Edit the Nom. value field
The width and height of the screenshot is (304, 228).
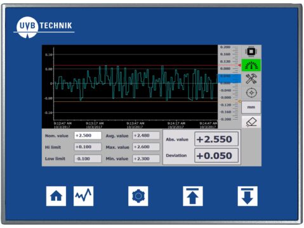(x=88, y=136)
